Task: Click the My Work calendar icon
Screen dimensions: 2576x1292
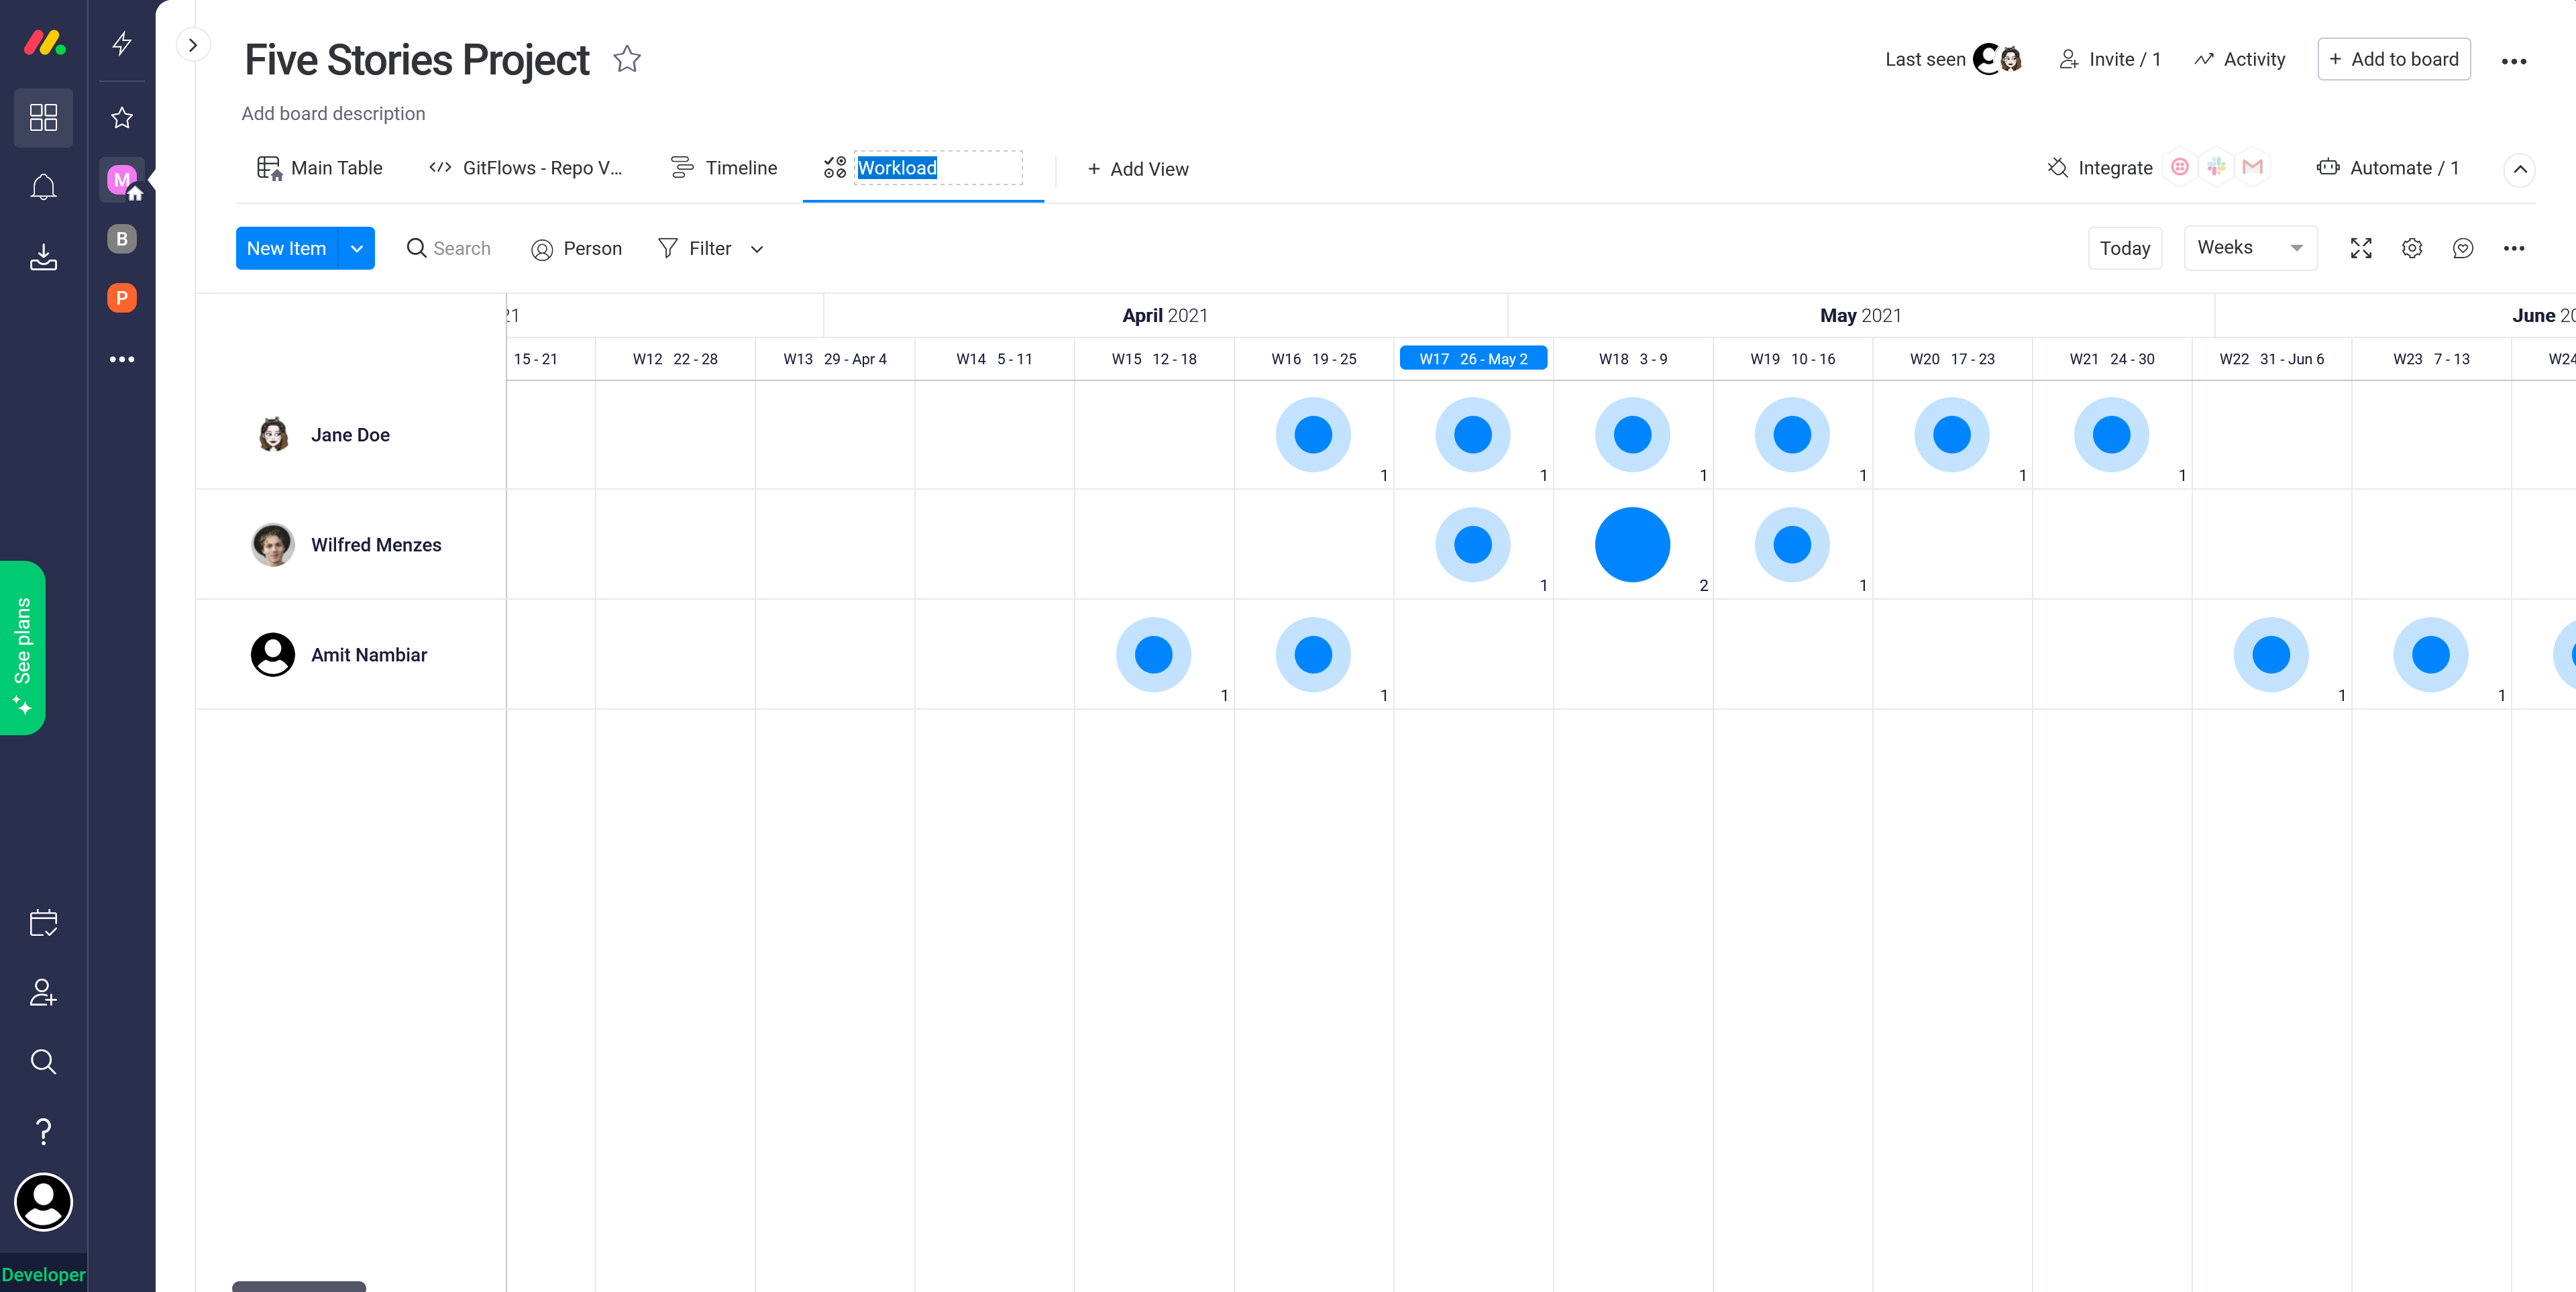Action: (x=43, y=922)
